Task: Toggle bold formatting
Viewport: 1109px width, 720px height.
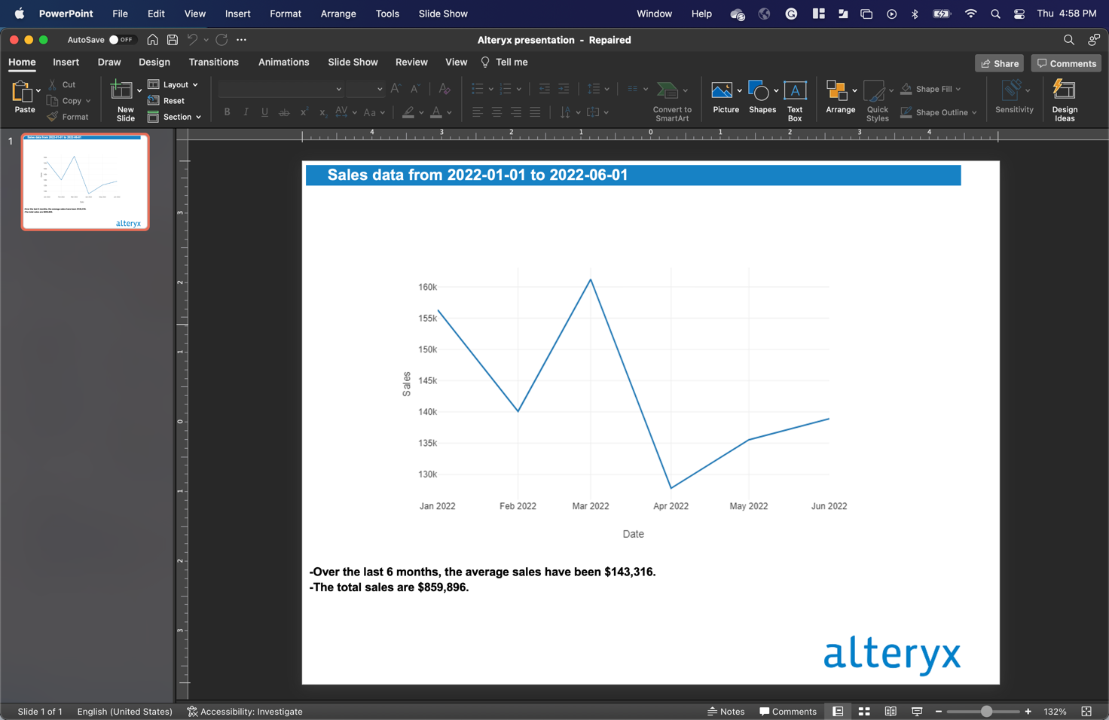Action: pyautogui.click(x=227, y=111)
